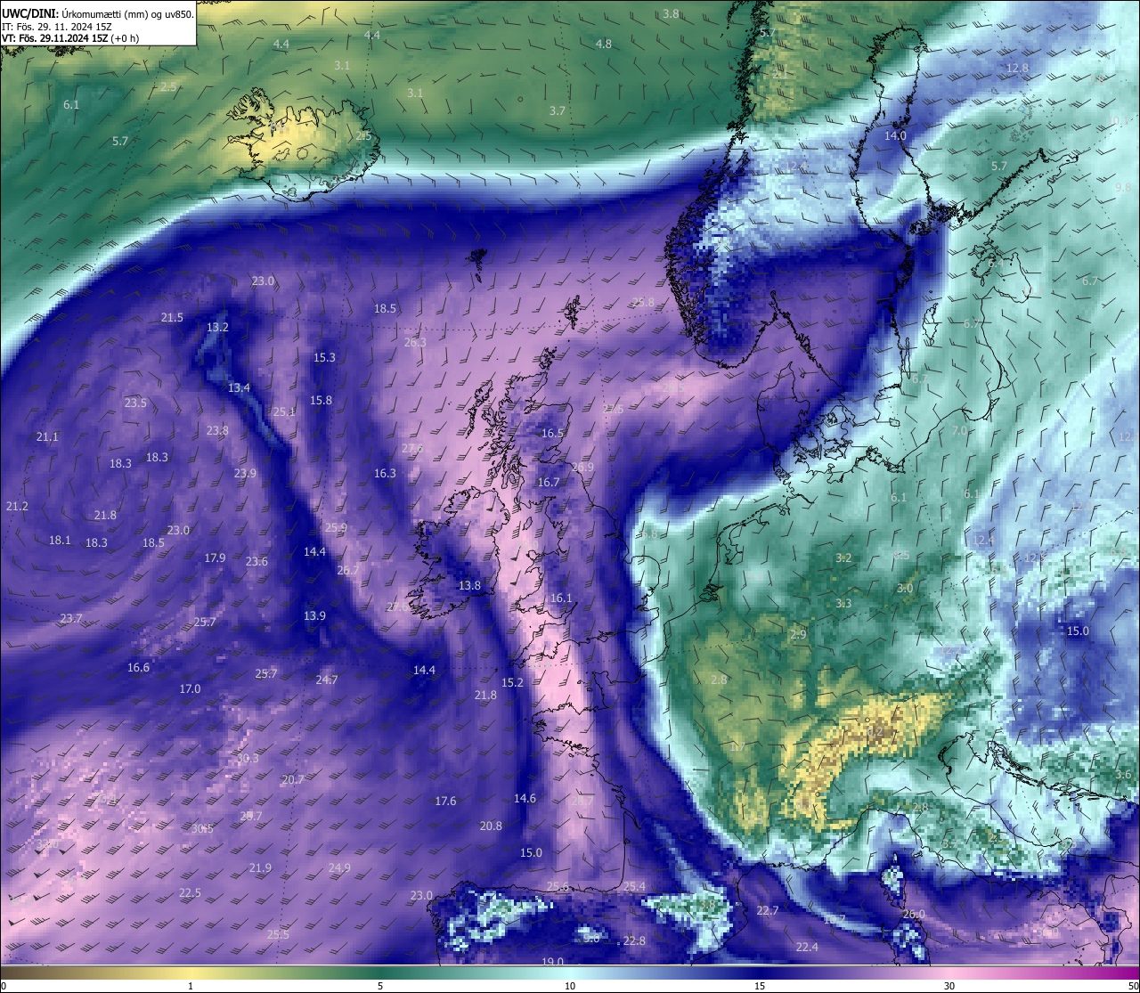Click the 26.0 value near Corsica
Image resolution: width=1140 pixels, height=993 pixels.
pyautogui.click(x=914, y=914)
